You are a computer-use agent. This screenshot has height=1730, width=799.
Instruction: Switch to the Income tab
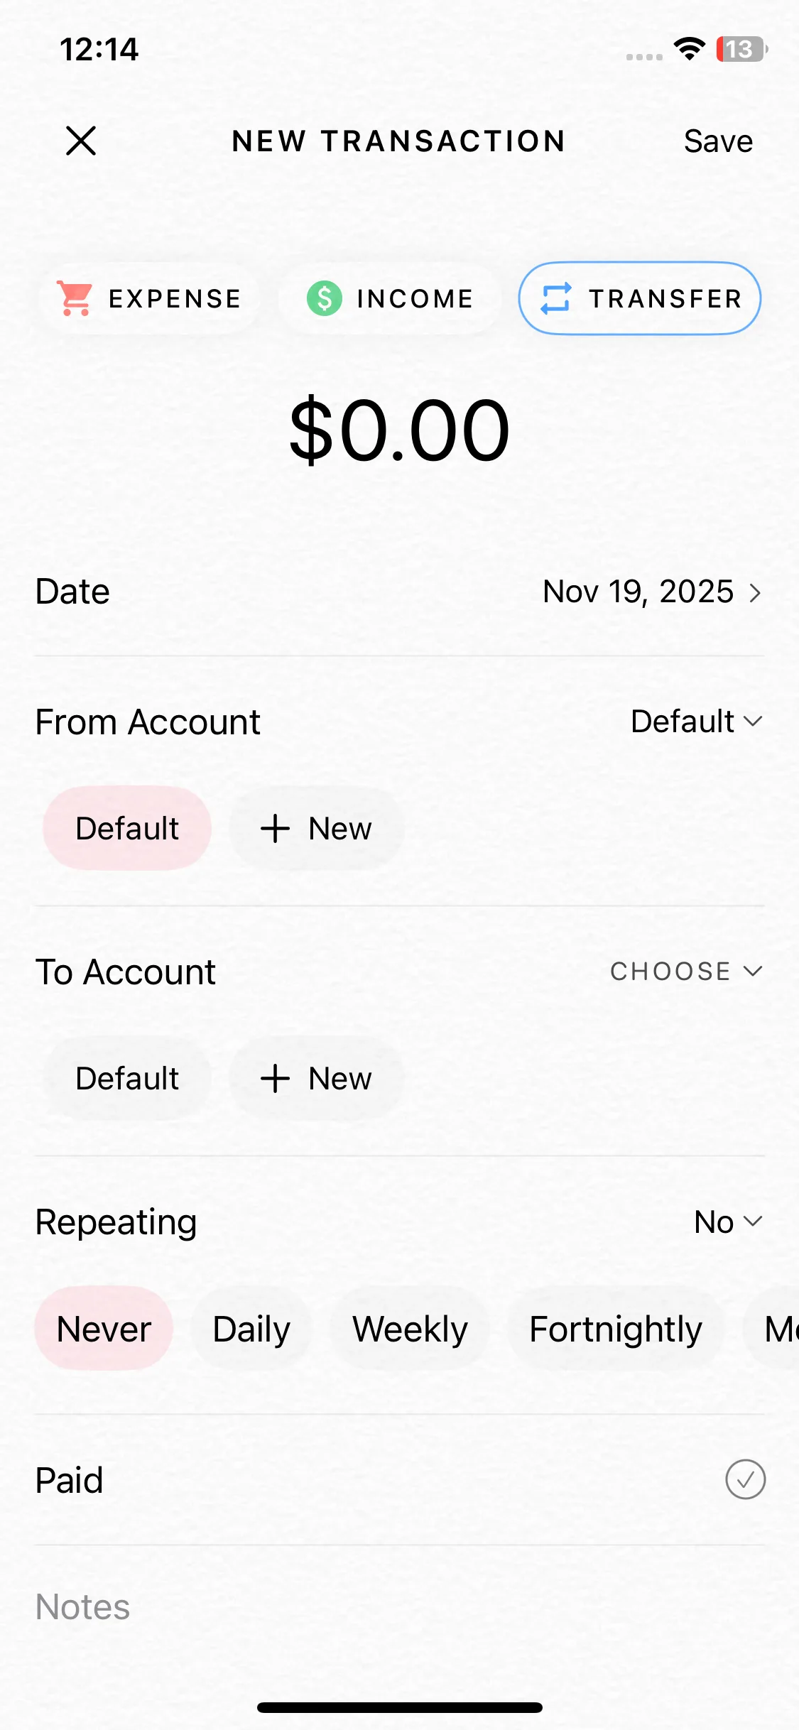(x=391, y=298)
